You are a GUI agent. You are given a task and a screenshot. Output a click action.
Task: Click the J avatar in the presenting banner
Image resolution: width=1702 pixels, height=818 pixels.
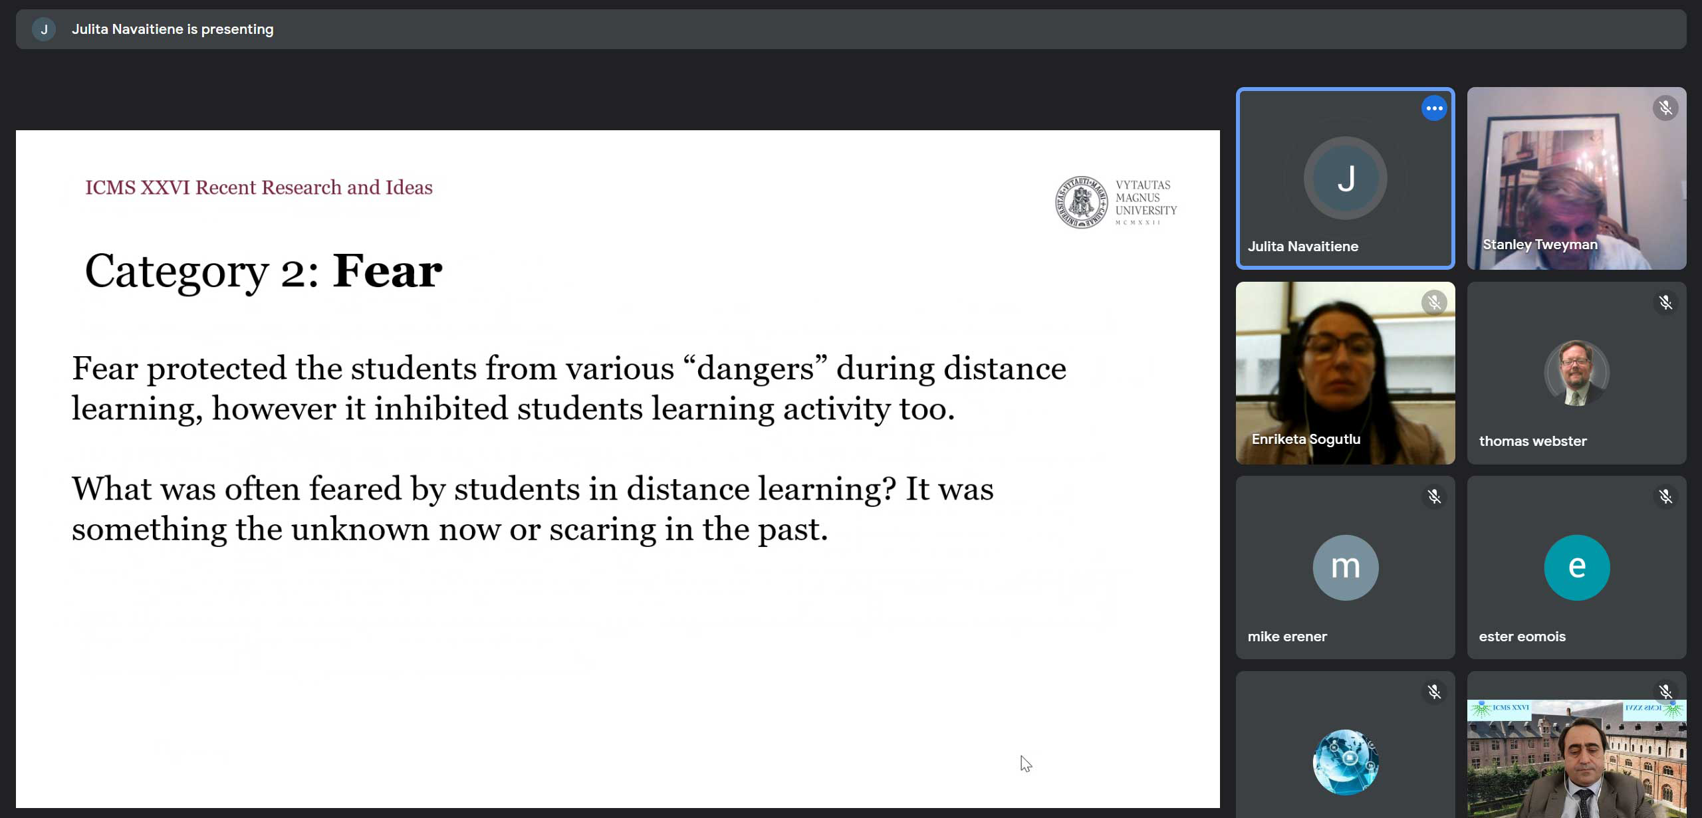tap(44, 29)
